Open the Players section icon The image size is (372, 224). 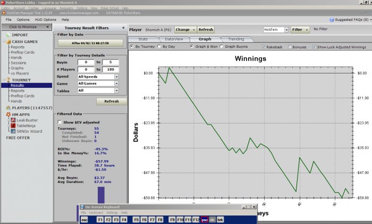8,108
